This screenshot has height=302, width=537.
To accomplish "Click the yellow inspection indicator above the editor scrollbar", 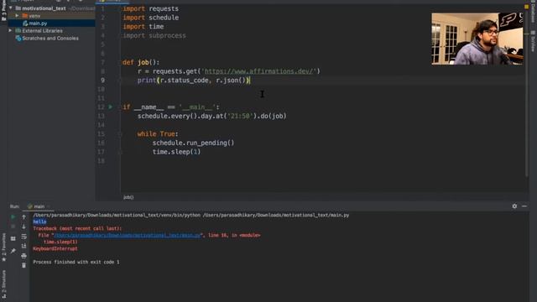I will tap(526, 7).
